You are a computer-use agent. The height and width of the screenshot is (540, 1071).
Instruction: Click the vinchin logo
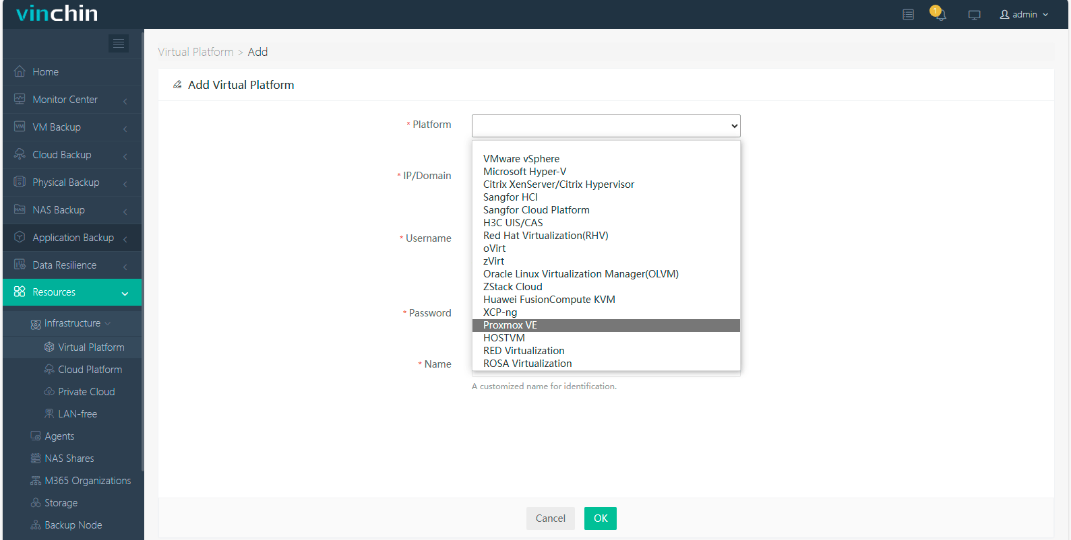tap(57, 13)
